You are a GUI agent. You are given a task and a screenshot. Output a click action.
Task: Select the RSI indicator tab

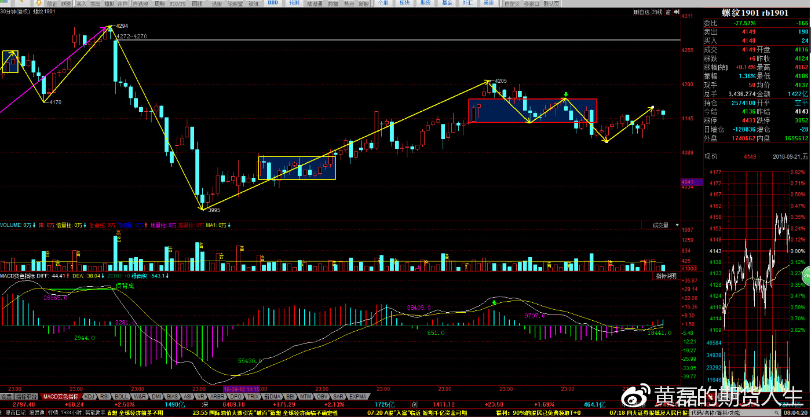pyautogui.click(x=104, y=397)
